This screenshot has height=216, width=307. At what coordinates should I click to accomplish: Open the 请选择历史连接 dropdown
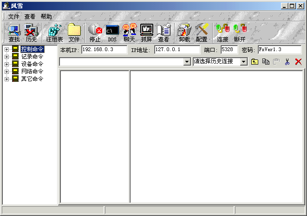[244, 62]
